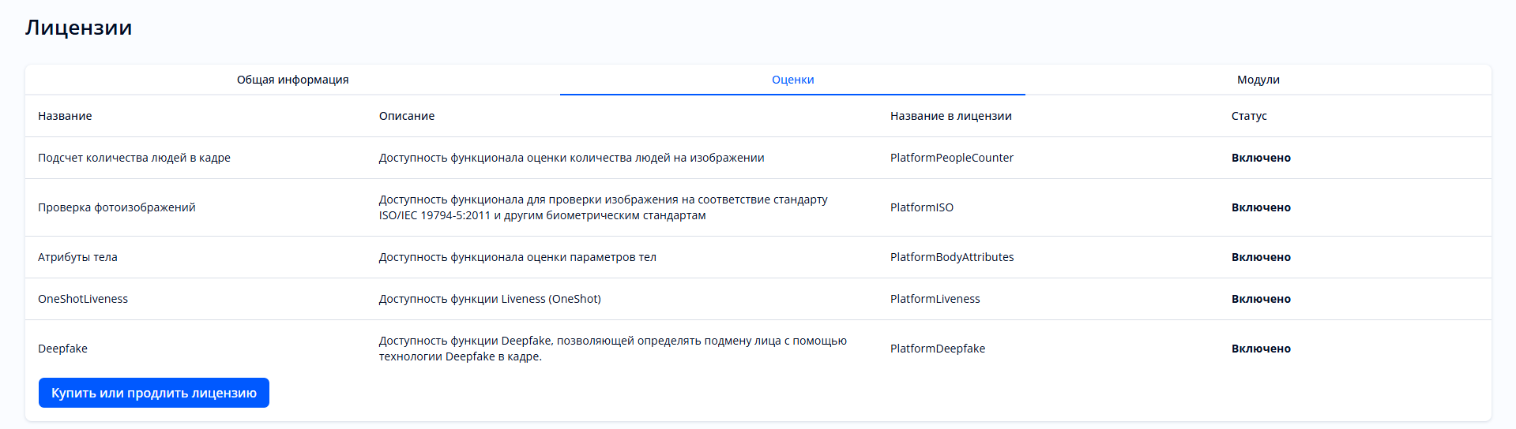Viewport: 1516px width, 429px height.
Task: Click the Описание column header
Action: coord(406,116)
